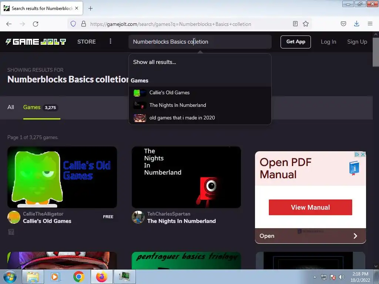Viewport: 379px width, 284px height.
Task: Open the Save to Pocket icon
Action: click(x=343, y=24)
